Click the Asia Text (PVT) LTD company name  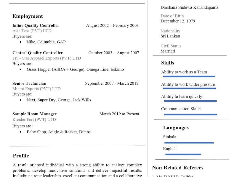[x=32, y=31]
